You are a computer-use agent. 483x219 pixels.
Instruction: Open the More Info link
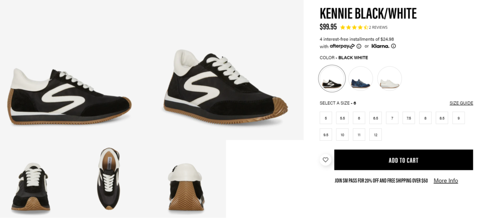click(x=446, y=181)
